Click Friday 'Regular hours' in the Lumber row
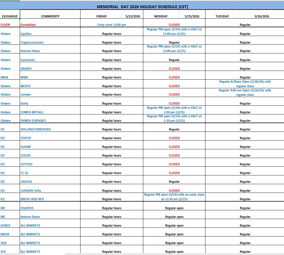Image resolution: width=284 pixels, height=255 pixels. point(112,93)
